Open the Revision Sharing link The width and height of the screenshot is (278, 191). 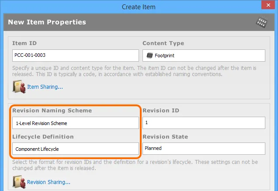point(49,182)
